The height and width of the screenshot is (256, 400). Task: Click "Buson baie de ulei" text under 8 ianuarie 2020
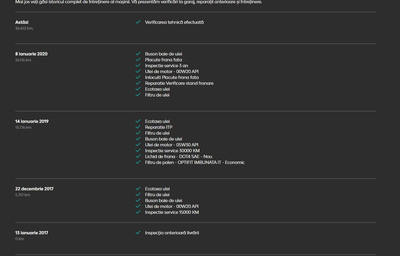[164, 54]
